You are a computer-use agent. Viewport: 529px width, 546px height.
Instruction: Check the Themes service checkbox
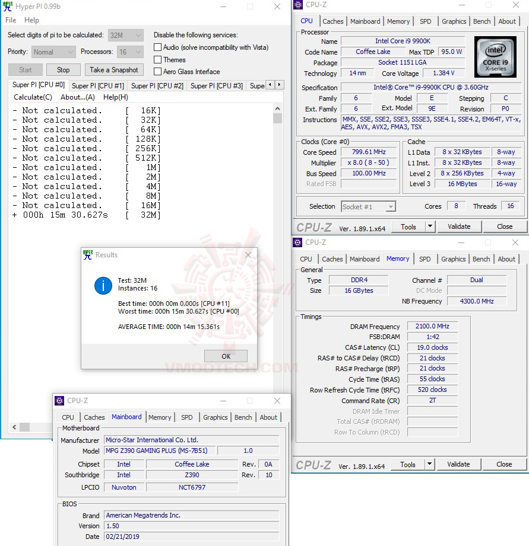point(157,59)
